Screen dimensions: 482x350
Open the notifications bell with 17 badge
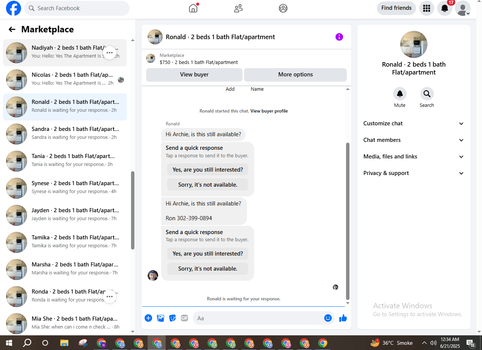click(x=445, y=8)
